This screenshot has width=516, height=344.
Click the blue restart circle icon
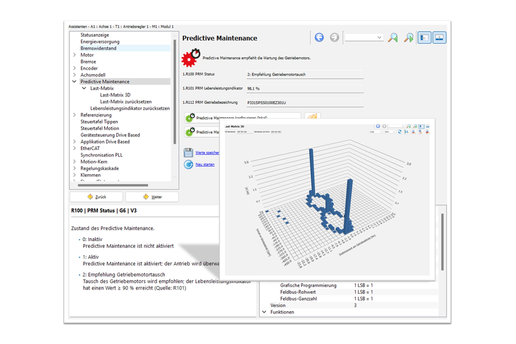coord(188,164)
